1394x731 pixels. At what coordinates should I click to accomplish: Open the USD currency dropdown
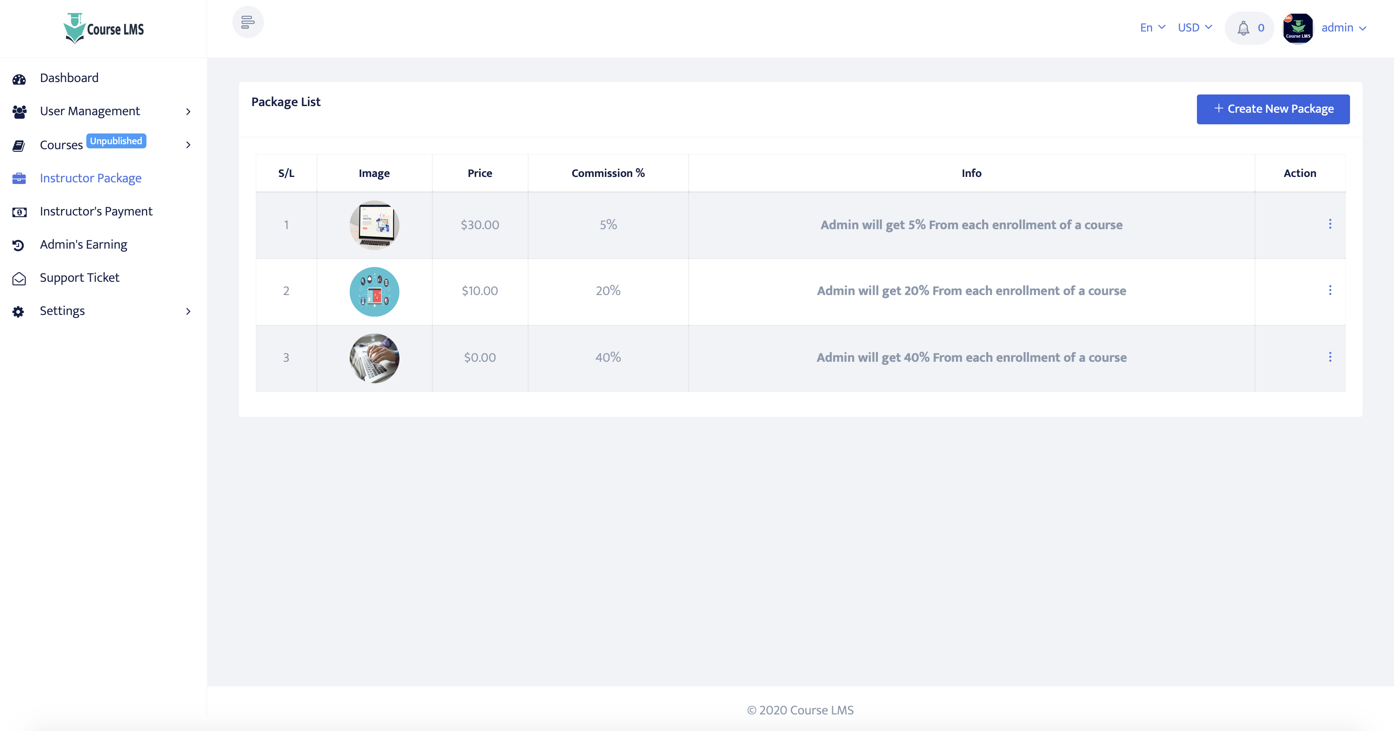coord(1194,28)
